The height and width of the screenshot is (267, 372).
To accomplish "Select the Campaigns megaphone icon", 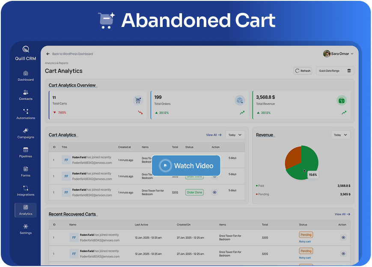I will [26, 131].
